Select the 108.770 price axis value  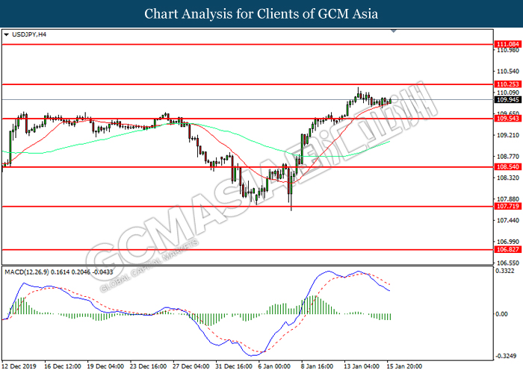[x=508, y=157]
